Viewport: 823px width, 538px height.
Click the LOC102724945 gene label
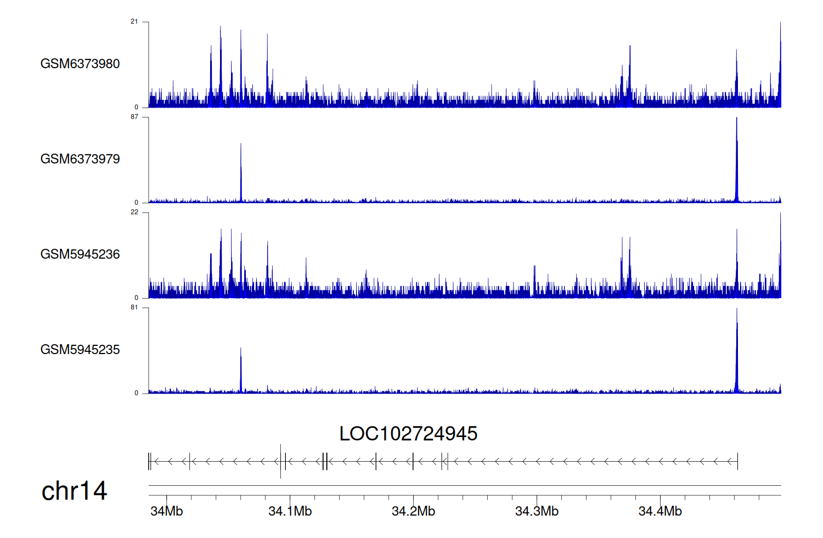tap(408, 434)
